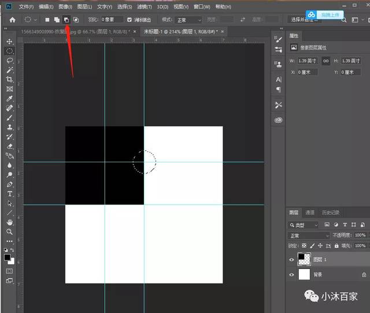370x313 pixels.
Task: Click the 选择并遮住 button
Action: (304, 20)
